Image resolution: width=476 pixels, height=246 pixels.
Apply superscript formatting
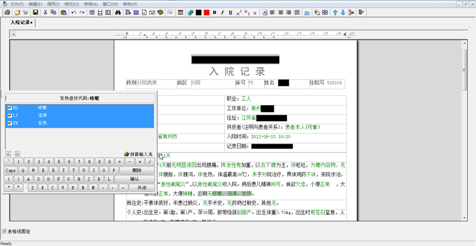pos(239,12)
